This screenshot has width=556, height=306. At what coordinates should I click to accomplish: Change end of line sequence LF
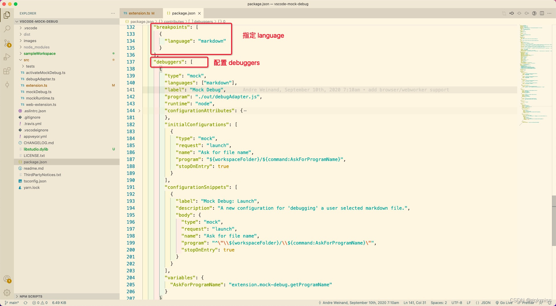pyautogui.click(x=469, y=303)
